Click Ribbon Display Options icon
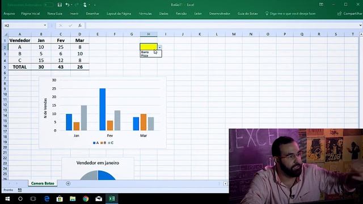Viewport: 363px width, 204px height. [x=321, y=5]
